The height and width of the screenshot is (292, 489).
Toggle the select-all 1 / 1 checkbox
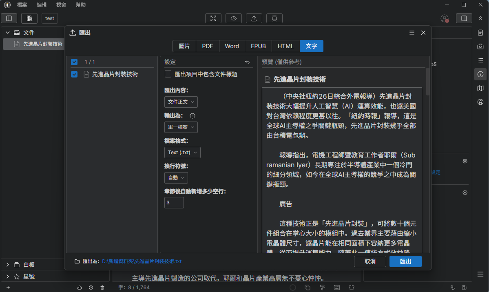(74, 62)
